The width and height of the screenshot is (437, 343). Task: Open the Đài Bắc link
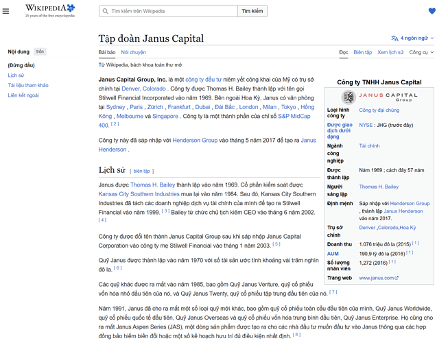(x=224, y=107)
